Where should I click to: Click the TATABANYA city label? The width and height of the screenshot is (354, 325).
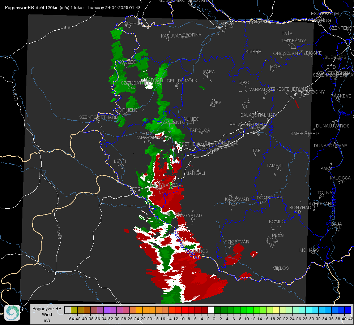click(294, 40)
